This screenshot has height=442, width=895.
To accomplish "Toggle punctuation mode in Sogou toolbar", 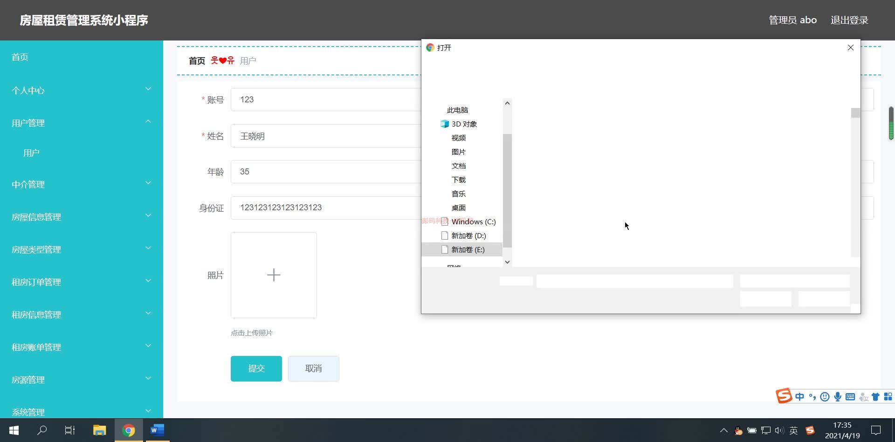I will [x=812, y=396].
